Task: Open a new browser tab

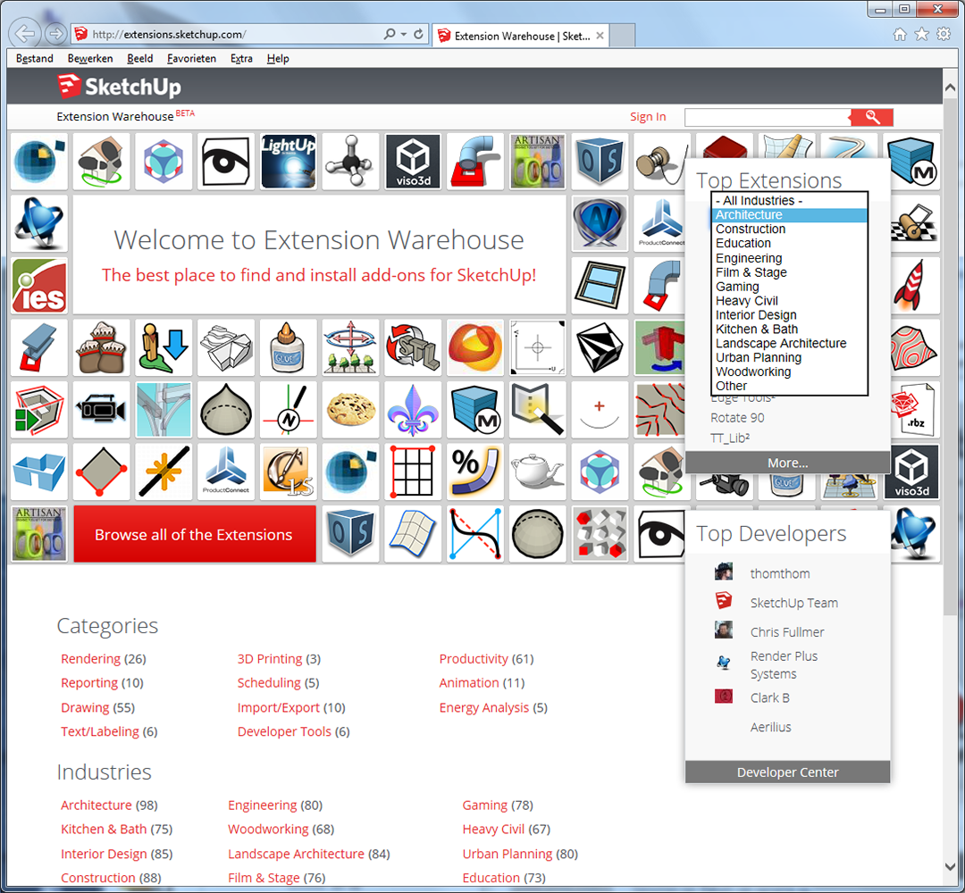Action: click(622, 37)
